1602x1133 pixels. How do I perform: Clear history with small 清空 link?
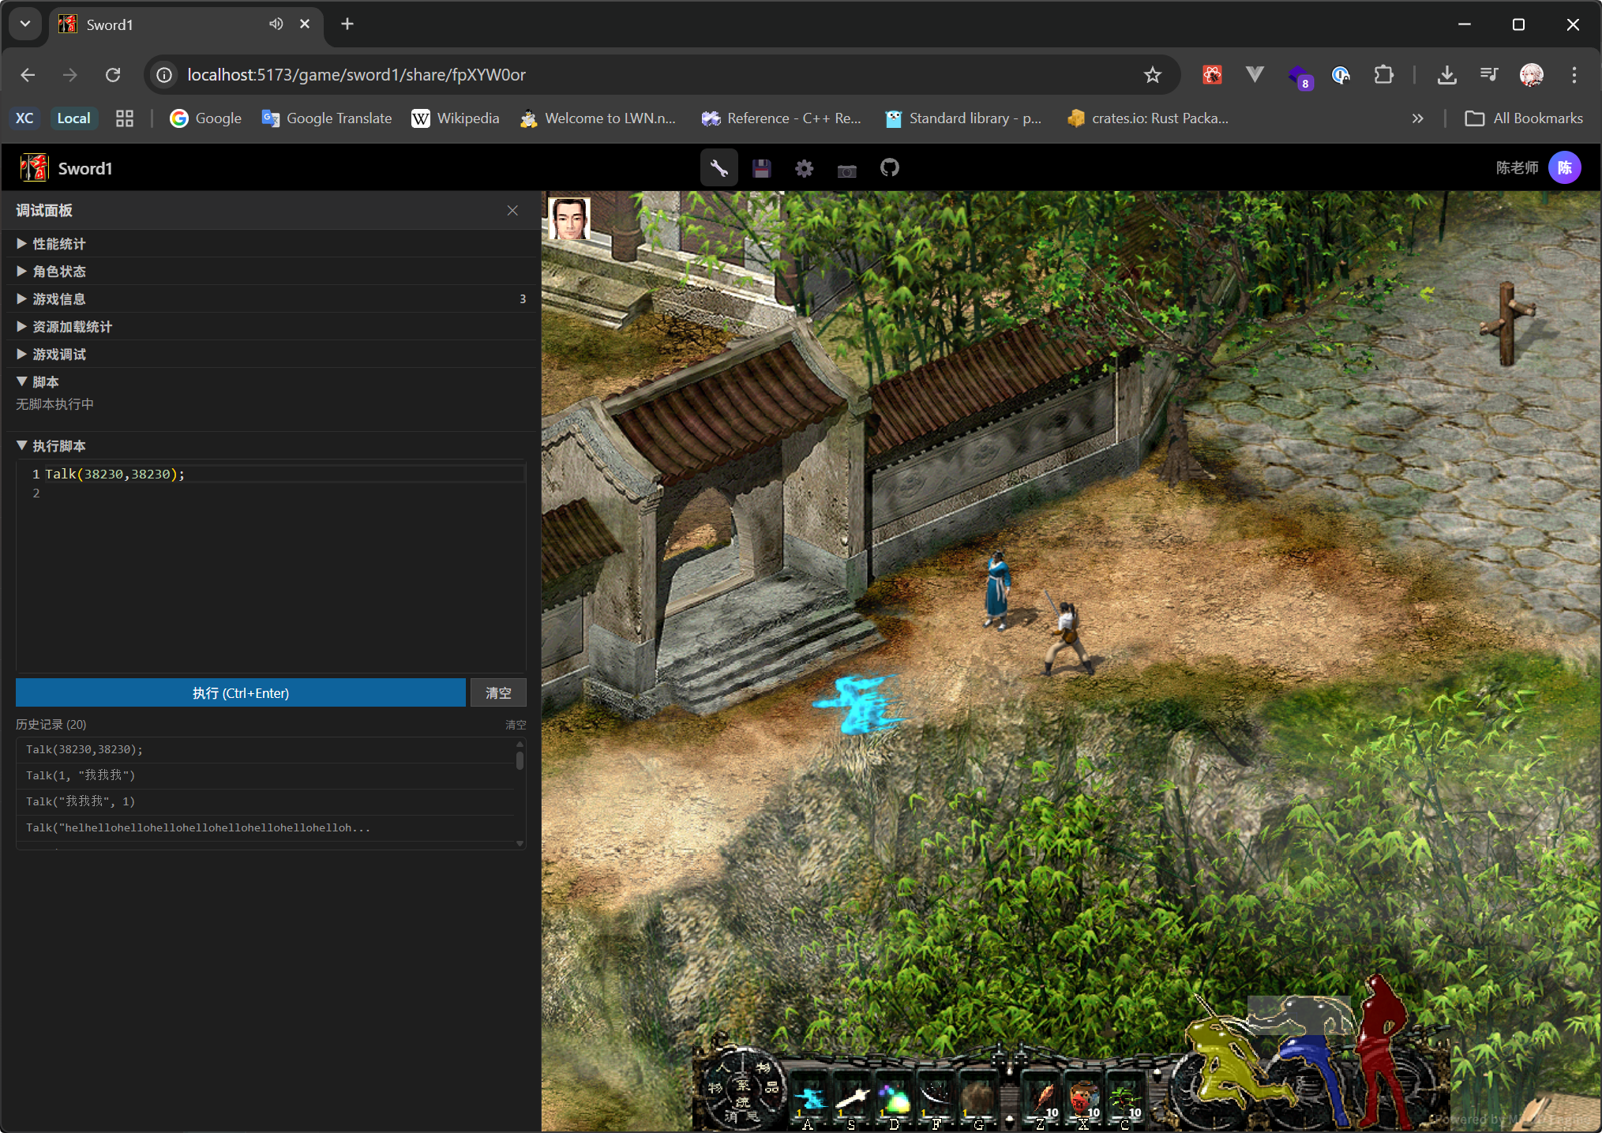516,725
